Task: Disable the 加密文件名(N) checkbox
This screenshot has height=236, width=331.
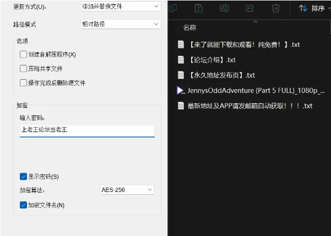Action: [23, 205]
